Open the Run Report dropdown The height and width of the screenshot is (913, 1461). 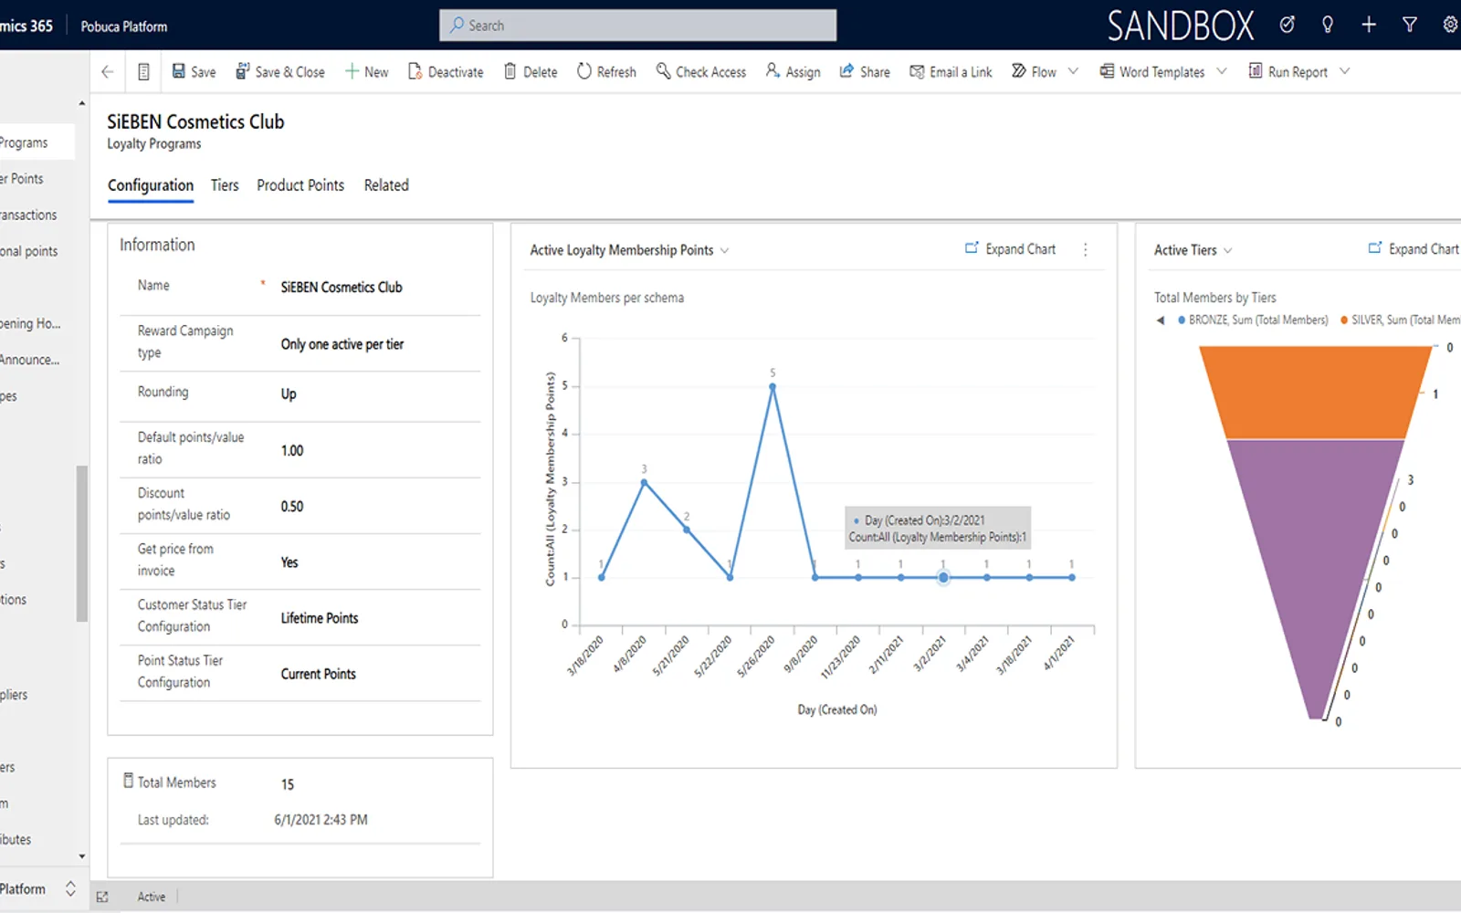1344,71
